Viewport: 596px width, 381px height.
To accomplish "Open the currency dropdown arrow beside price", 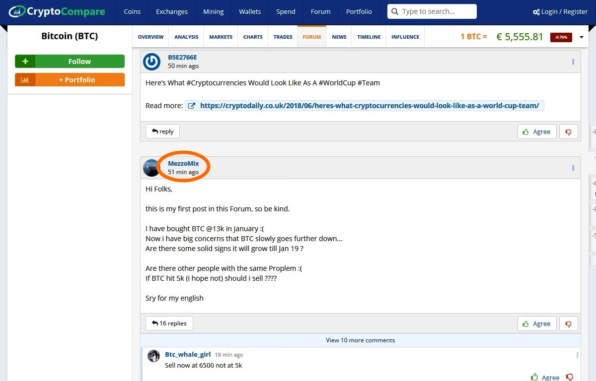I will pos(582,37).
